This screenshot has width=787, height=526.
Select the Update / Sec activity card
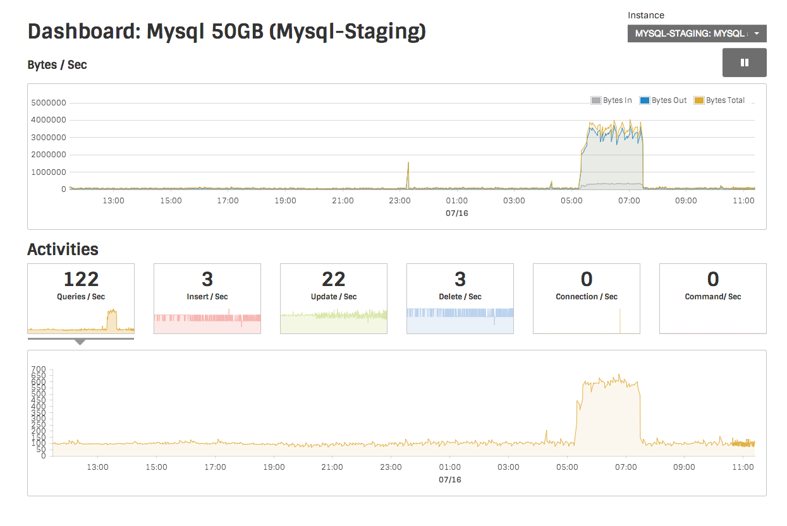[334, 299]
